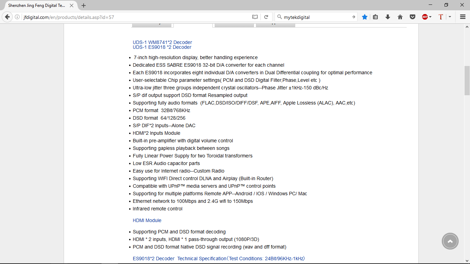Click 'PCM and DSD format Native DSD signal recording'

click(x=210, y=247)
